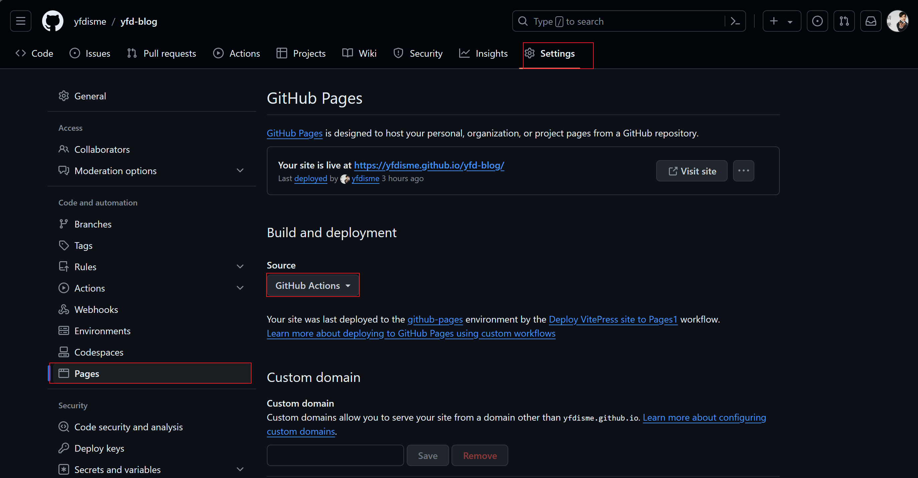Click the Remove custom domain button
Screen dimensions: 918x478
480,456
